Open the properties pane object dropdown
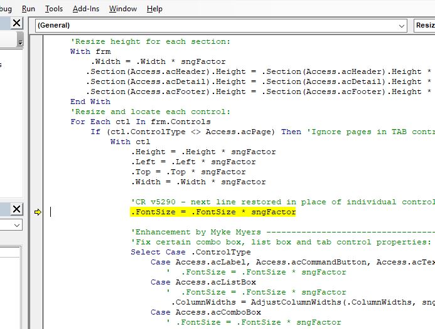Viewport: 435px width, 329px height. 17,225
